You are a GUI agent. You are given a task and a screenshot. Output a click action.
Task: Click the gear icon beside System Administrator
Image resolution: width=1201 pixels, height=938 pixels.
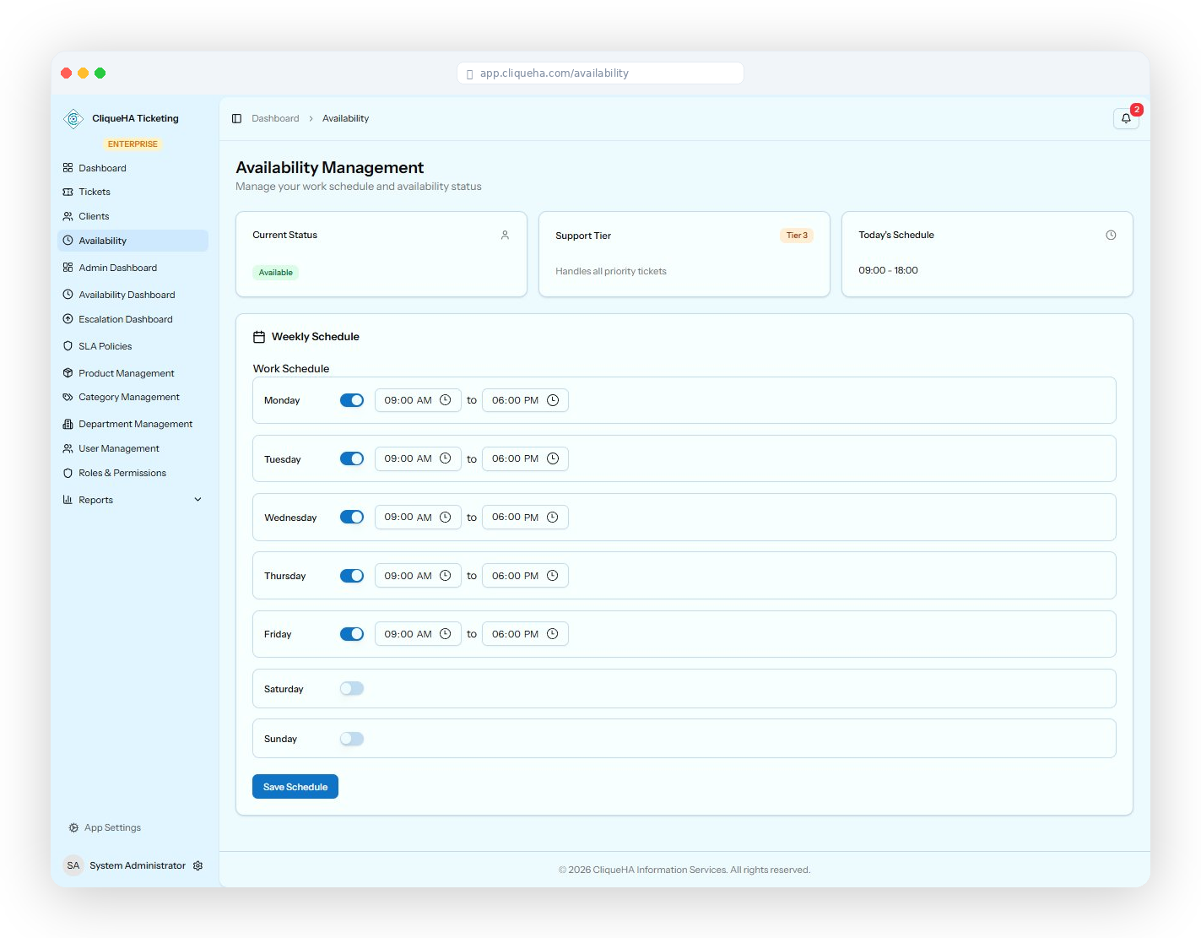pyautogui.click(x=198, y=865)
